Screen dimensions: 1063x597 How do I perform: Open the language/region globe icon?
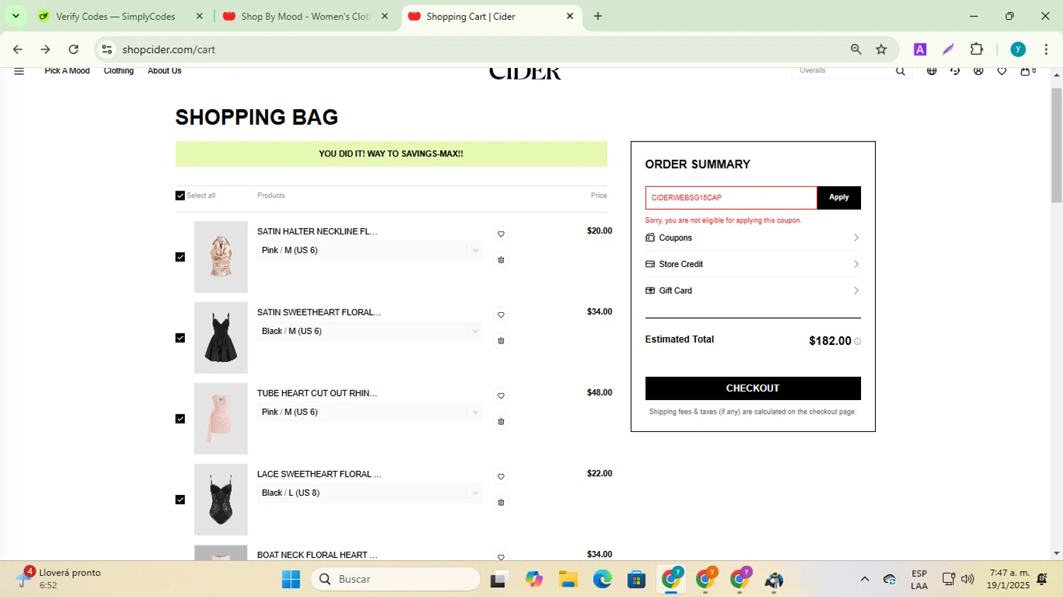tap(932, 71)
